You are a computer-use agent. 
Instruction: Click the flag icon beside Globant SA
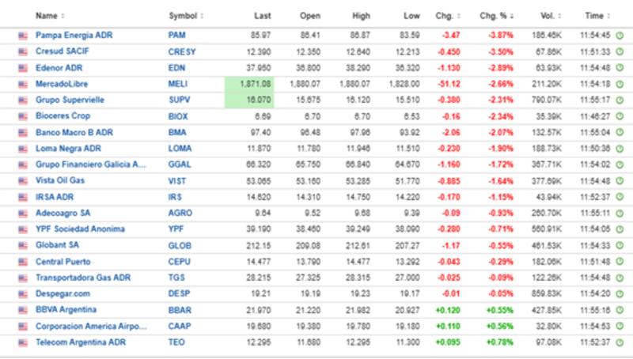click(x=23, y=245)
